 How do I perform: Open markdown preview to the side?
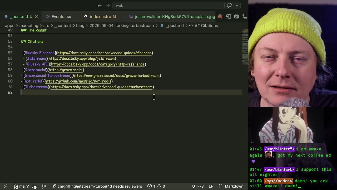(228, 17)
